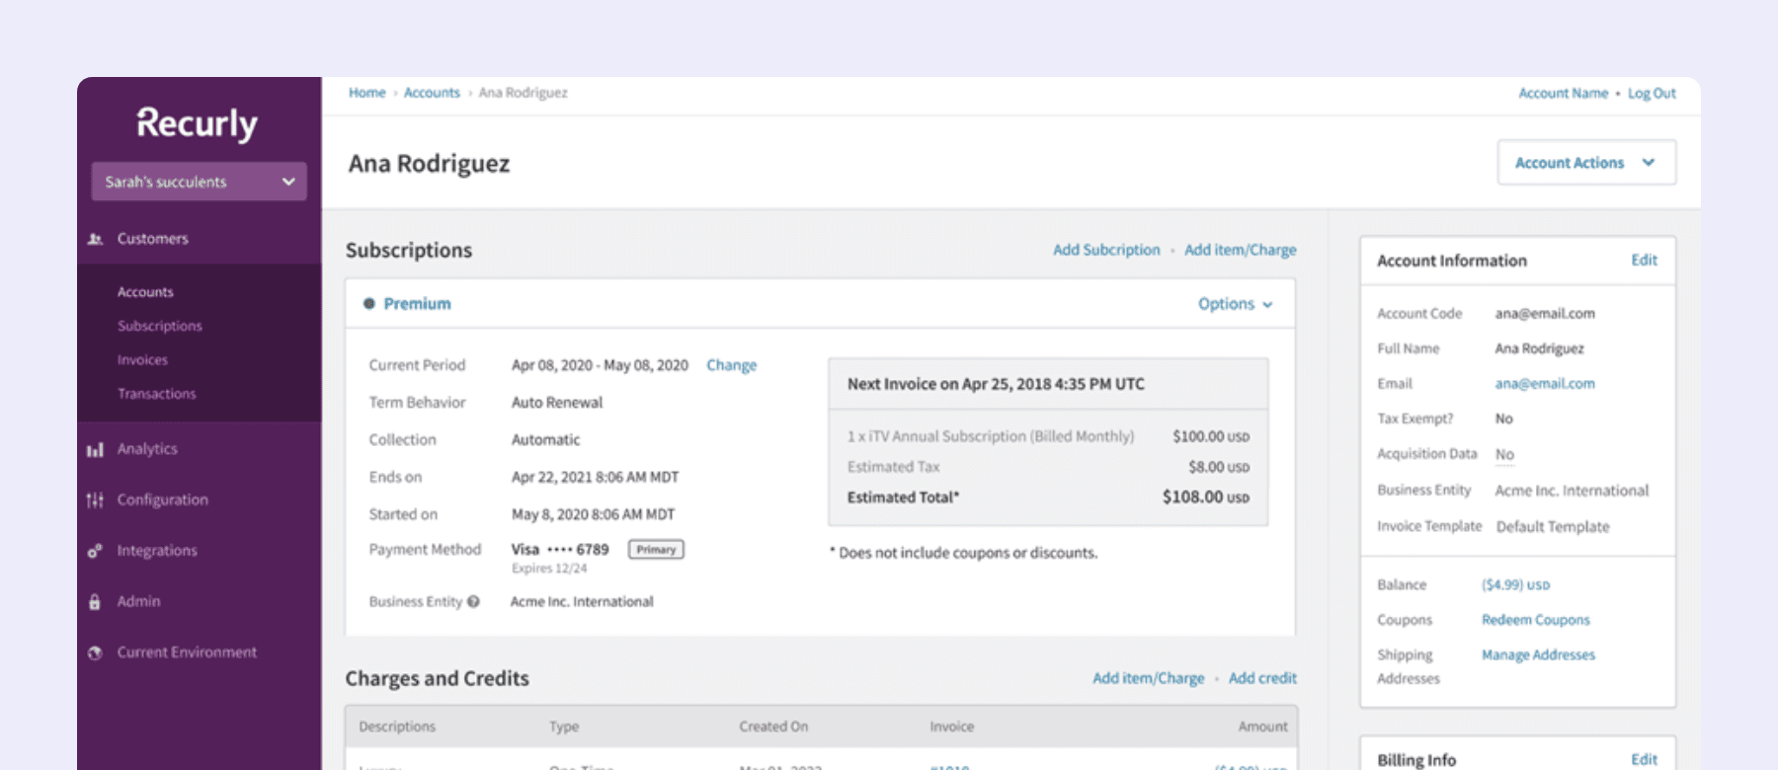Click the Created On column header
This screenshot has width=1778, height=770.
(773, 727)
